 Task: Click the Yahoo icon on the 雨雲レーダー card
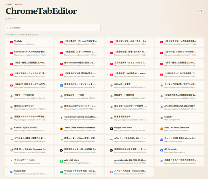tap(61, 140)
